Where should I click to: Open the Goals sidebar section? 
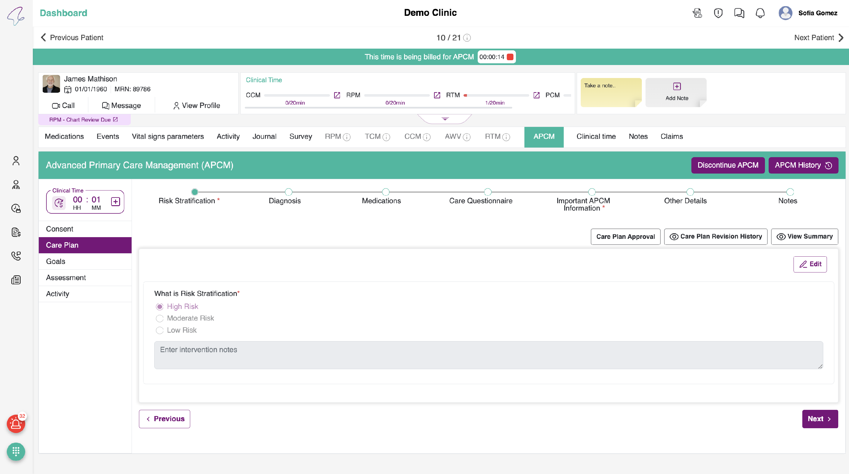click(56, 261)
